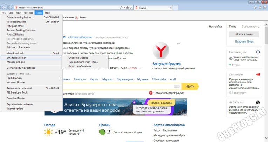
Task: Choose InPrivate Browsing from Tools menu
Action: [32, 22]
